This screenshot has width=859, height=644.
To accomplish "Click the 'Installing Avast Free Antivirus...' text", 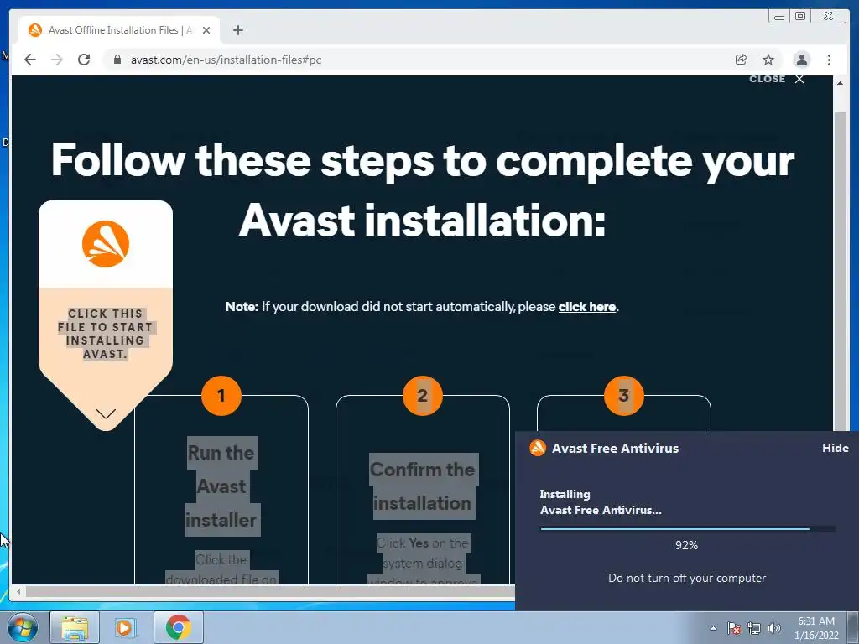I will tap(601, 502).
